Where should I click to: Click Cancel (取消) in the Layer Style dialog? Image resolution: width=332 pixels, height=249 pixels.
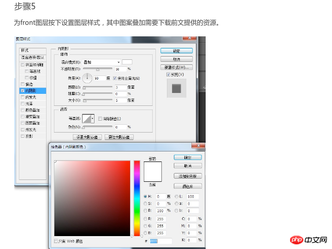(176, 59)
